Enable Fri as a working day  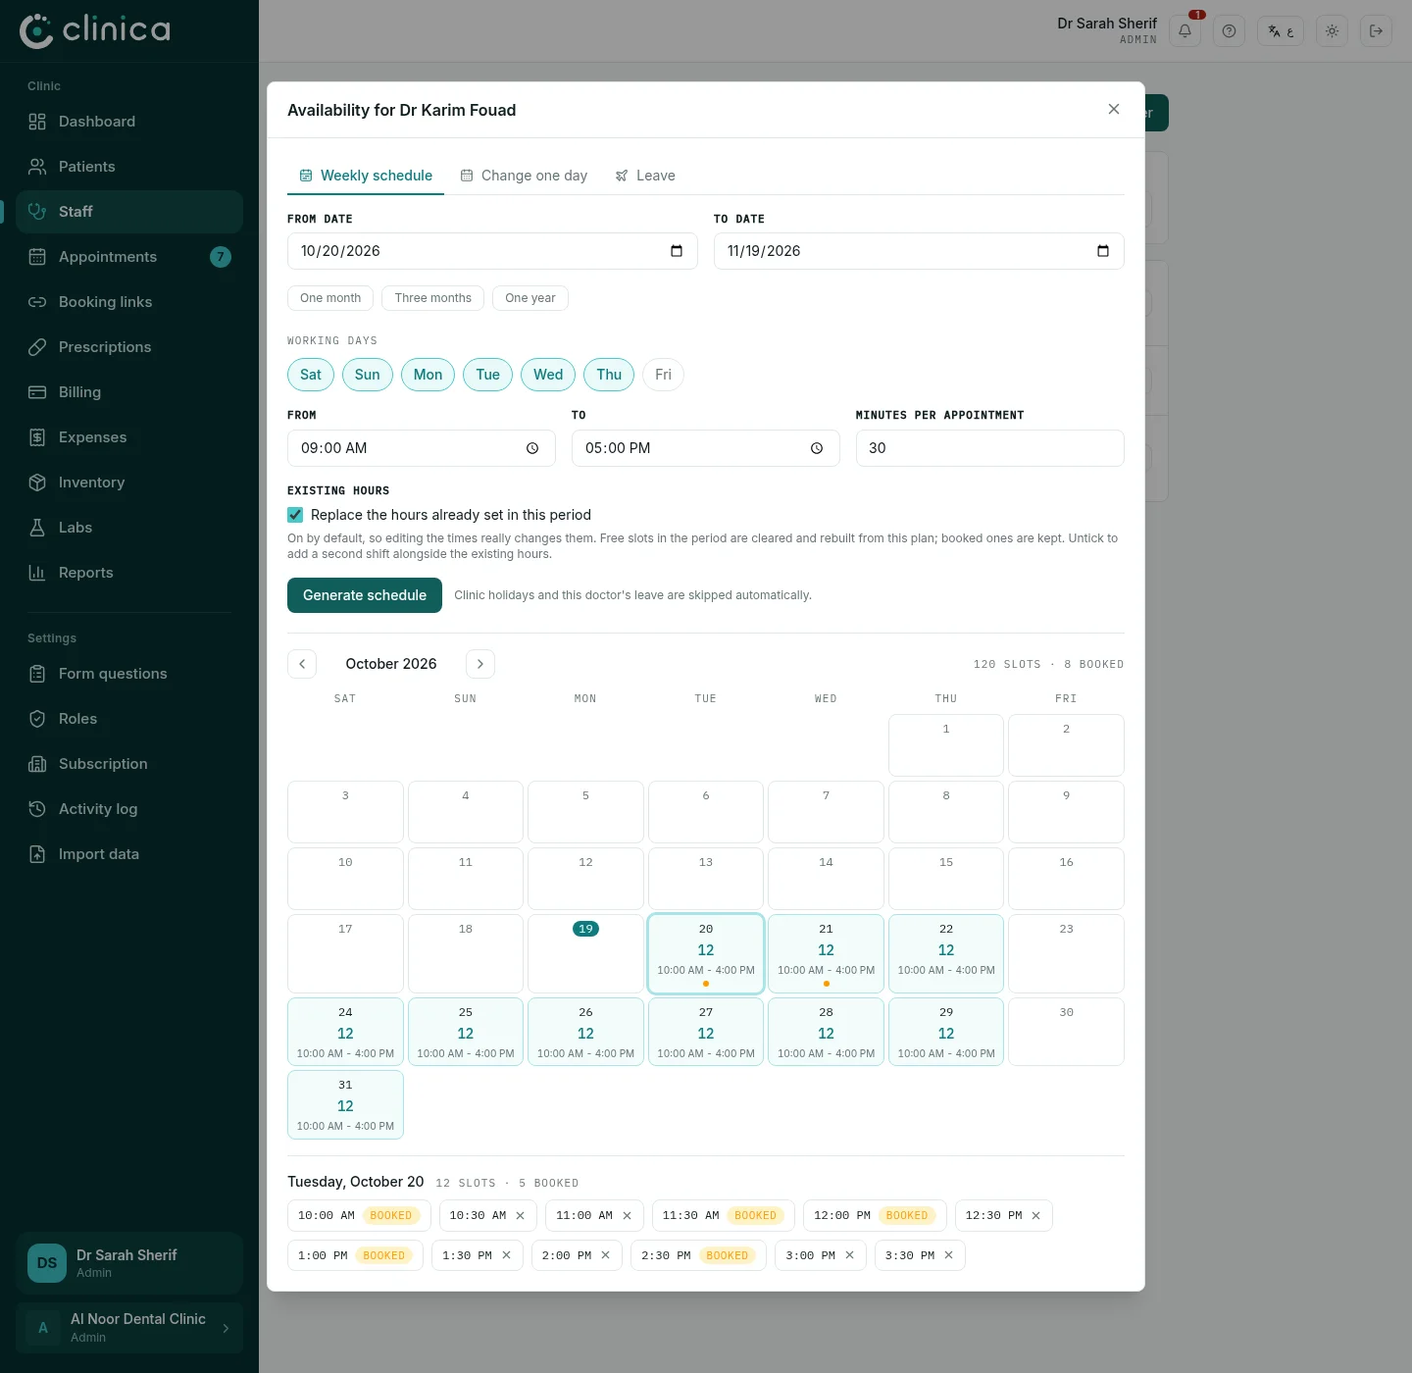tap(663, 375)
